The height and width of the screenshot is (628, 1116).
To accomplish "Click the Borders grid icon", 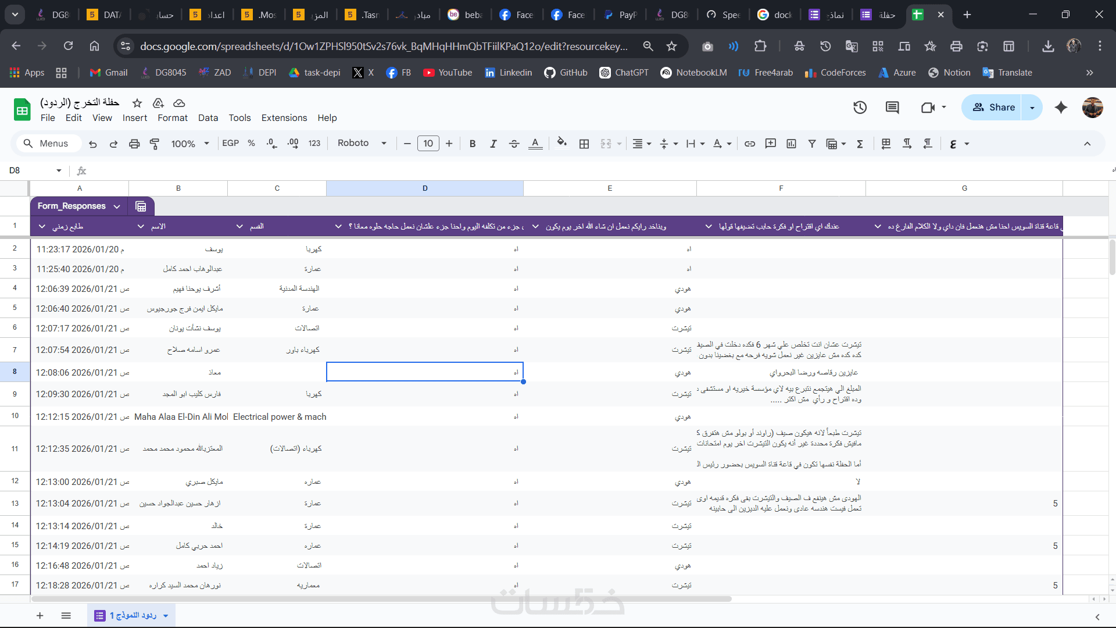I will pyautogui.click(x=584, y=144).
